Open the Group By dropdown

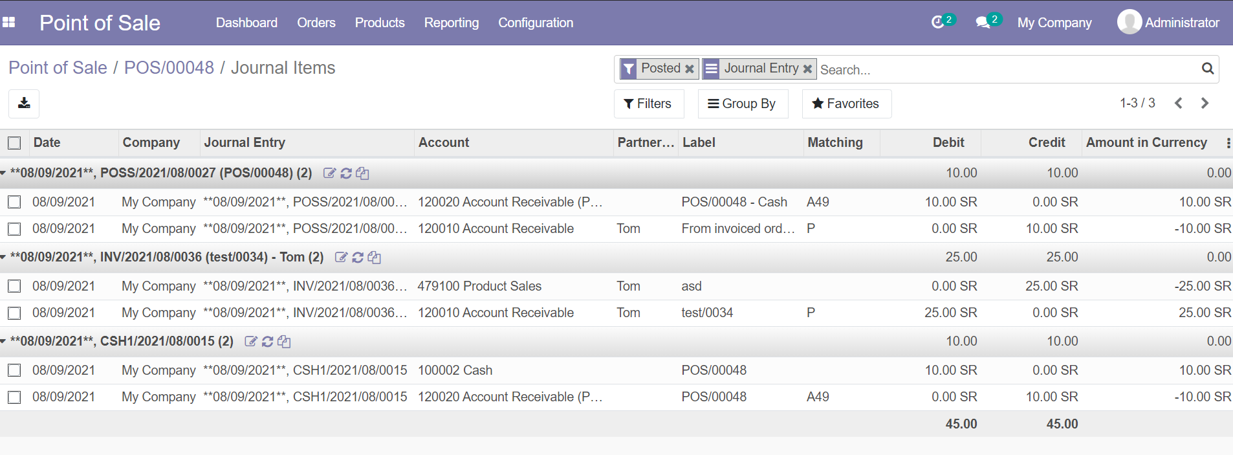tap(742, 104)
